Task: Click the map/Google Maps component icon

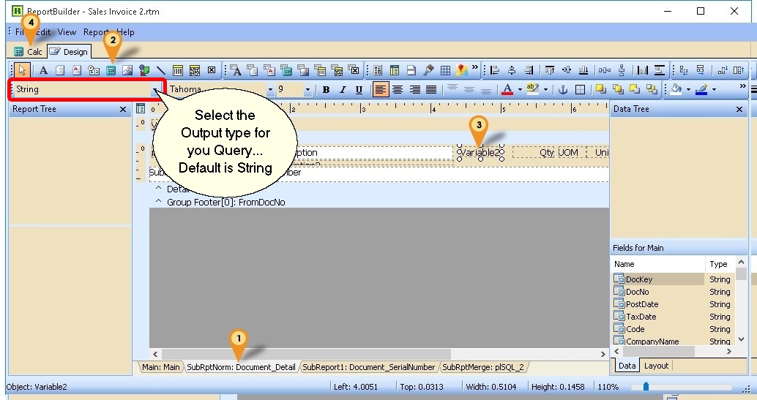Action: [x=461, y=70]
